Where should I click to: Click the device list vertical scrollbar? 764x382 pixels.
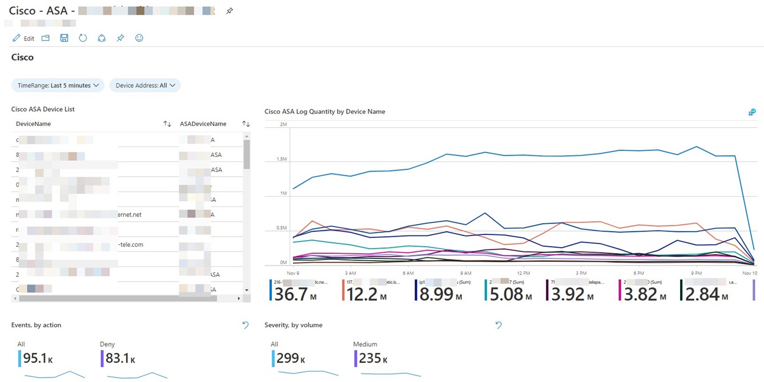[x=247, y=154]
